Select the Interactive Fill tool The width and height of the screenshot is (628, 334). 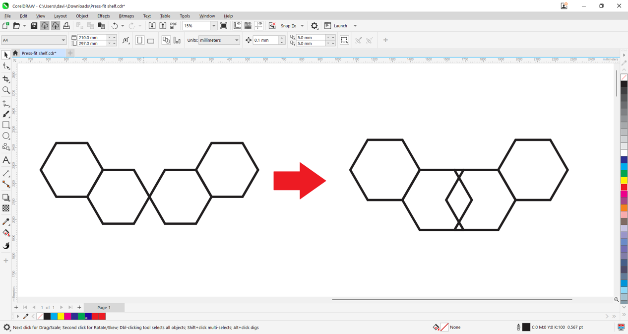tap(6, 233)
